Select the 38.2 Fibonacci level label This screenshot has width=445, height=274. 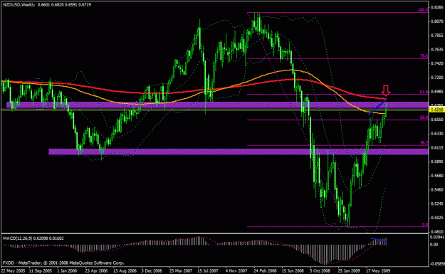(424, 143)
